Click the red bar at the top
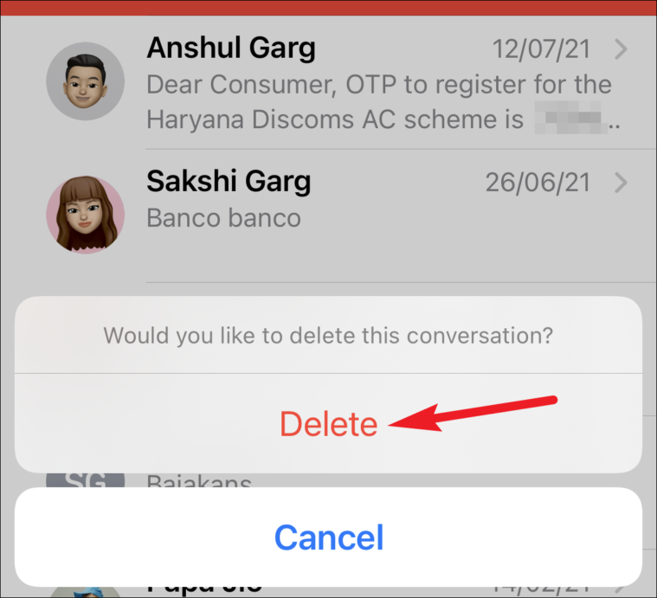Screen dimensions: 657x598 (329, 8)
